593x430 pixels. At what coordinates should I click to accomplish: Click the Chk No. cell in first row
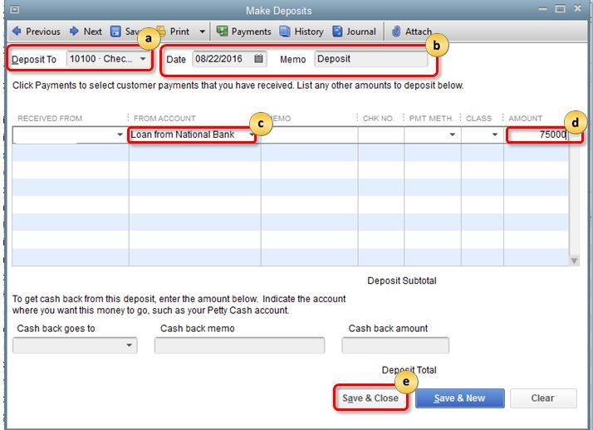coord(381,135)
